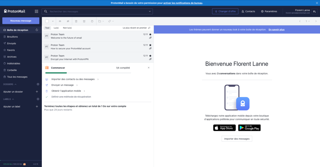This screenshot has width=320, height=167.
Task: Open the selection options dropdown arrow
Action: click(x=53, y=21)
